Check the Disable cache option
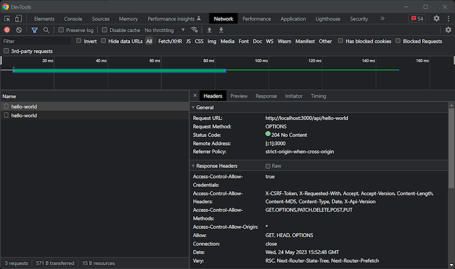 click(105, 30)
